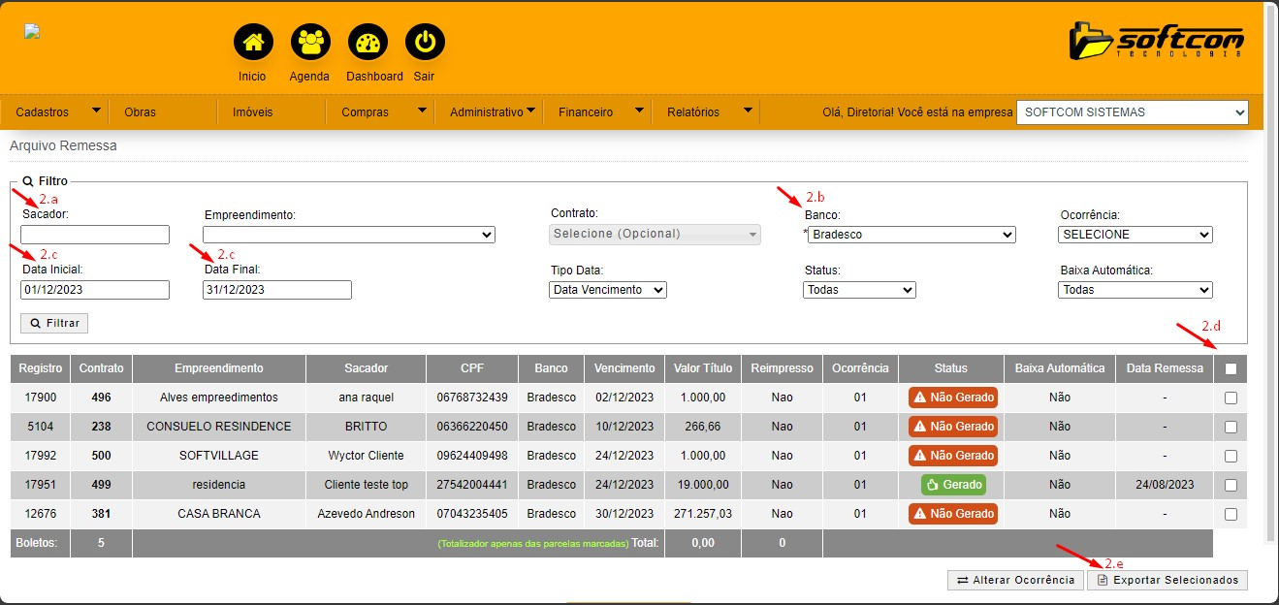Click Exportar Selecionados button
This screenshot has height=605, width=1279.
pyautogui.click(x=1167, y=580)
